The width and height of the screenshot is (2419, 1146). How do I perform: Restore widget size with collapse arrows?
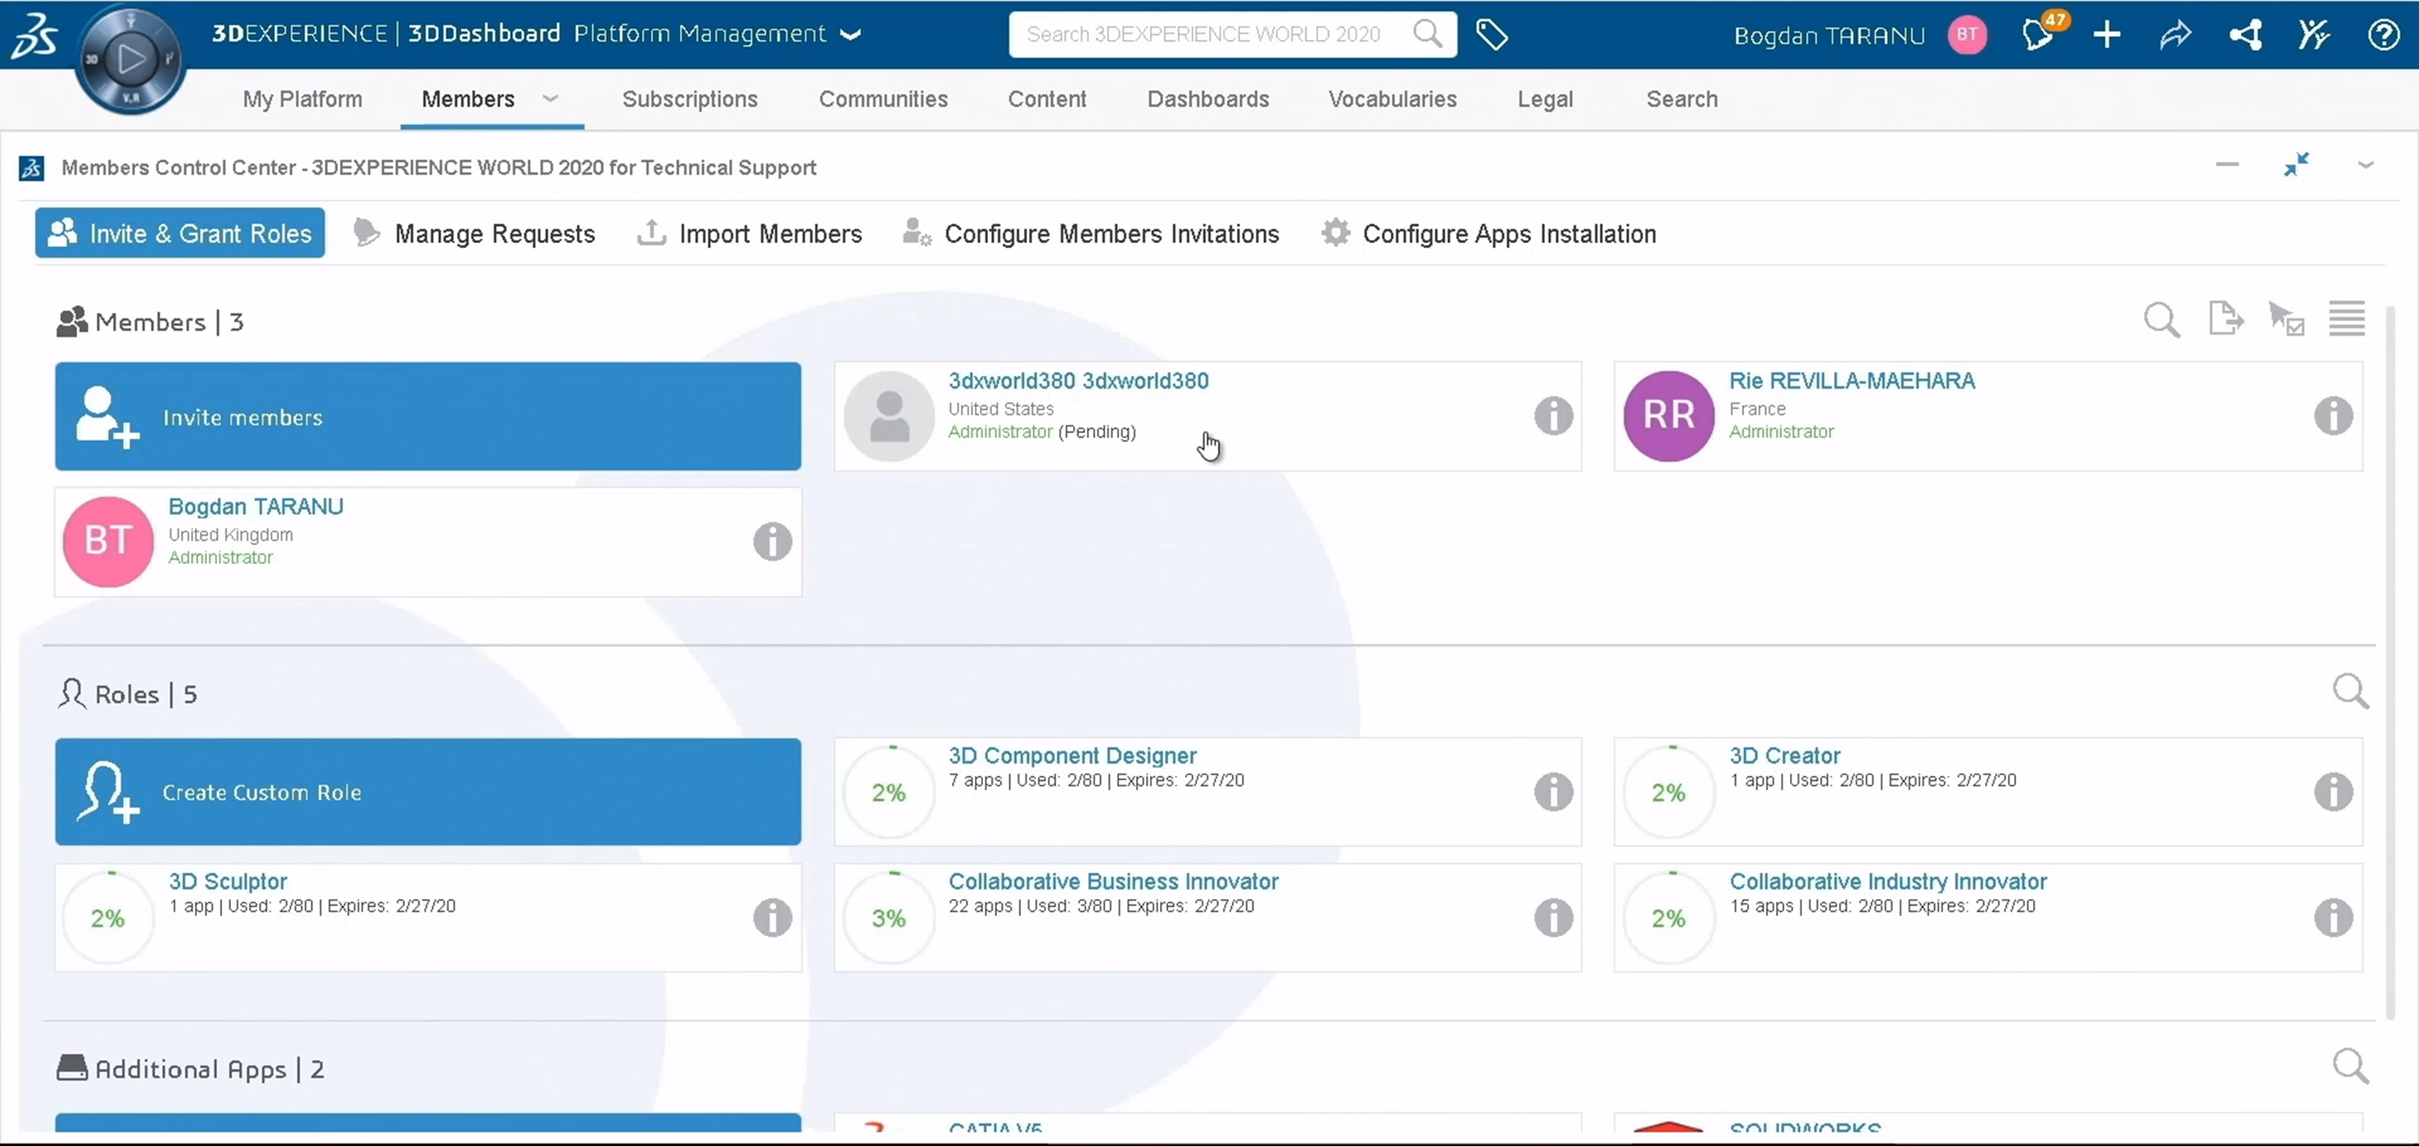(x=2296, y=165)
